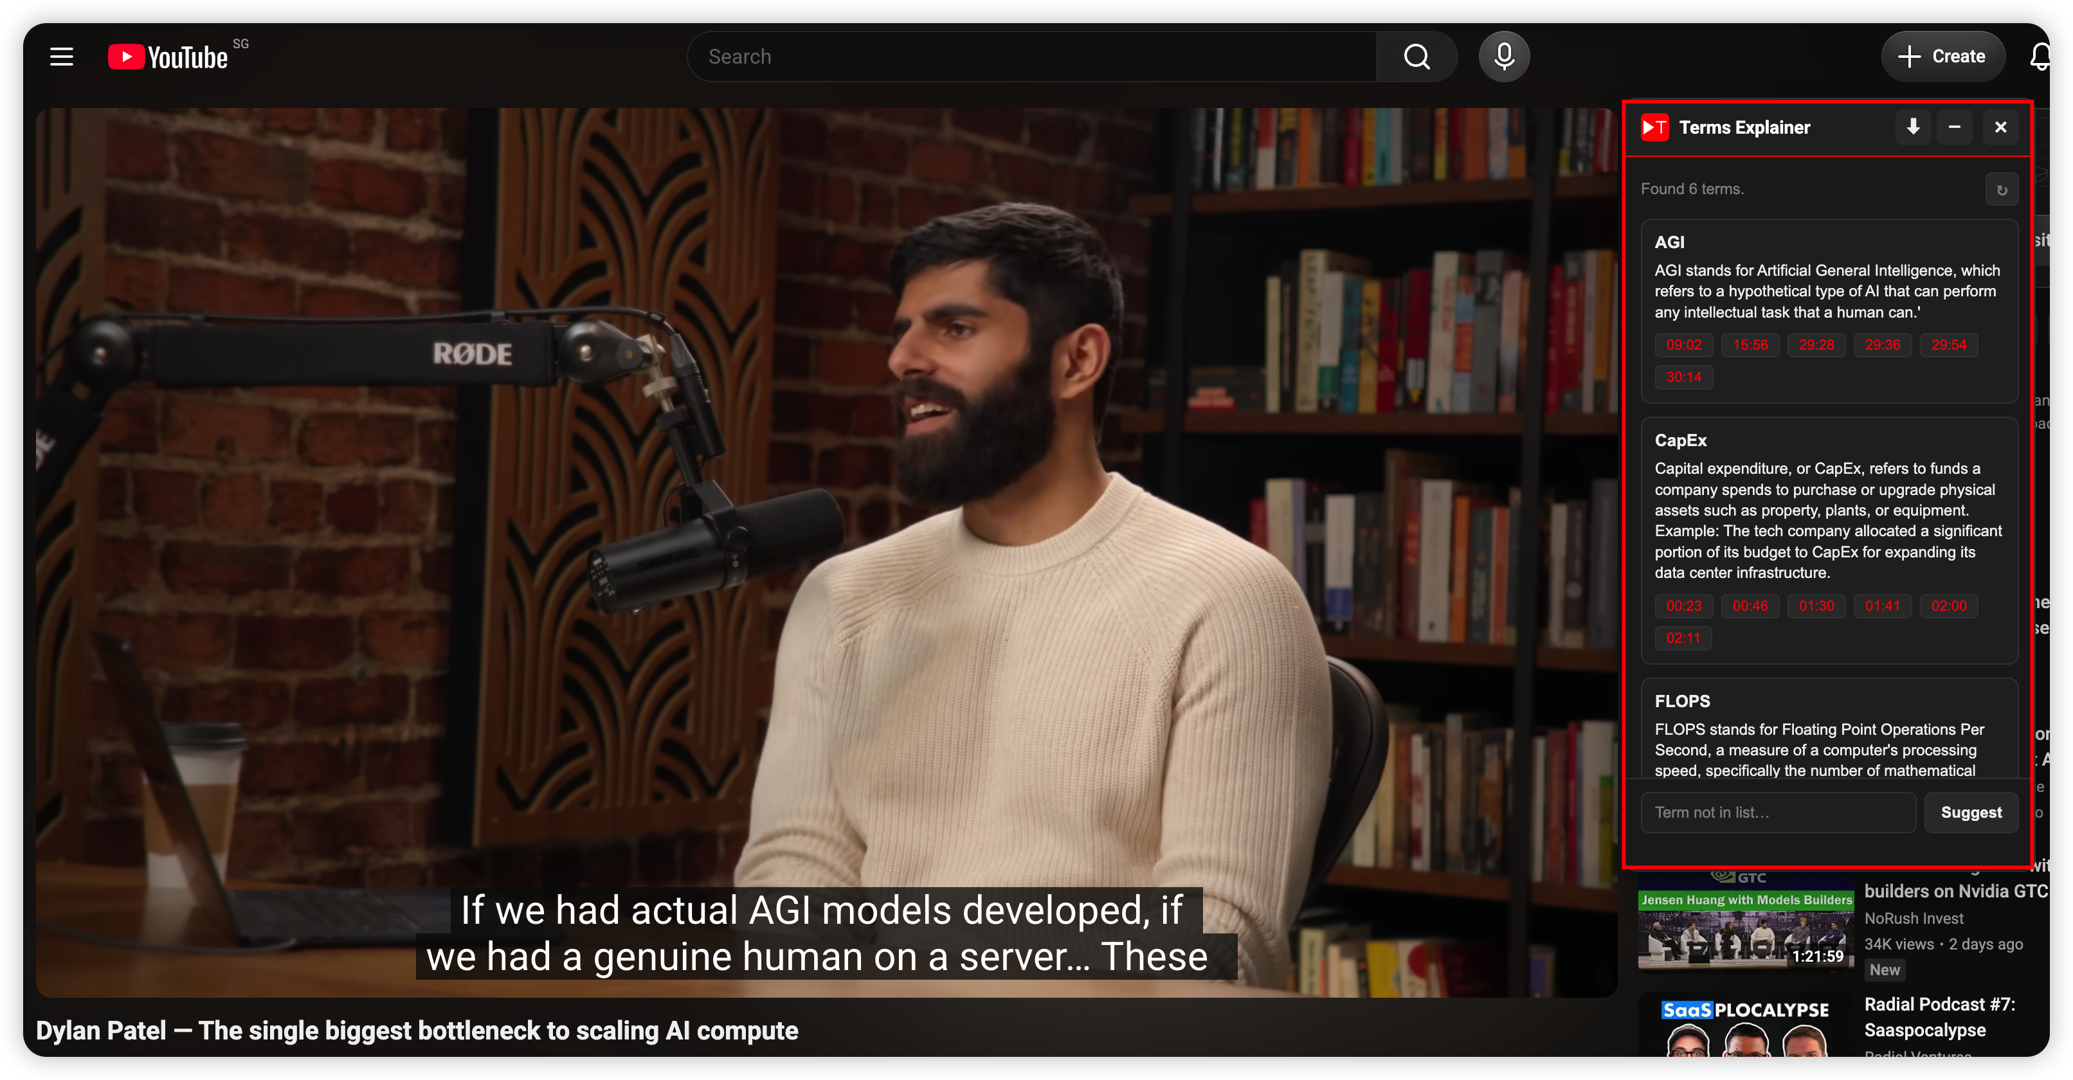Viewport: 2073px width, 1080px height.
Task: Click the search magnifier button
Action: (x=1417, y=57)
